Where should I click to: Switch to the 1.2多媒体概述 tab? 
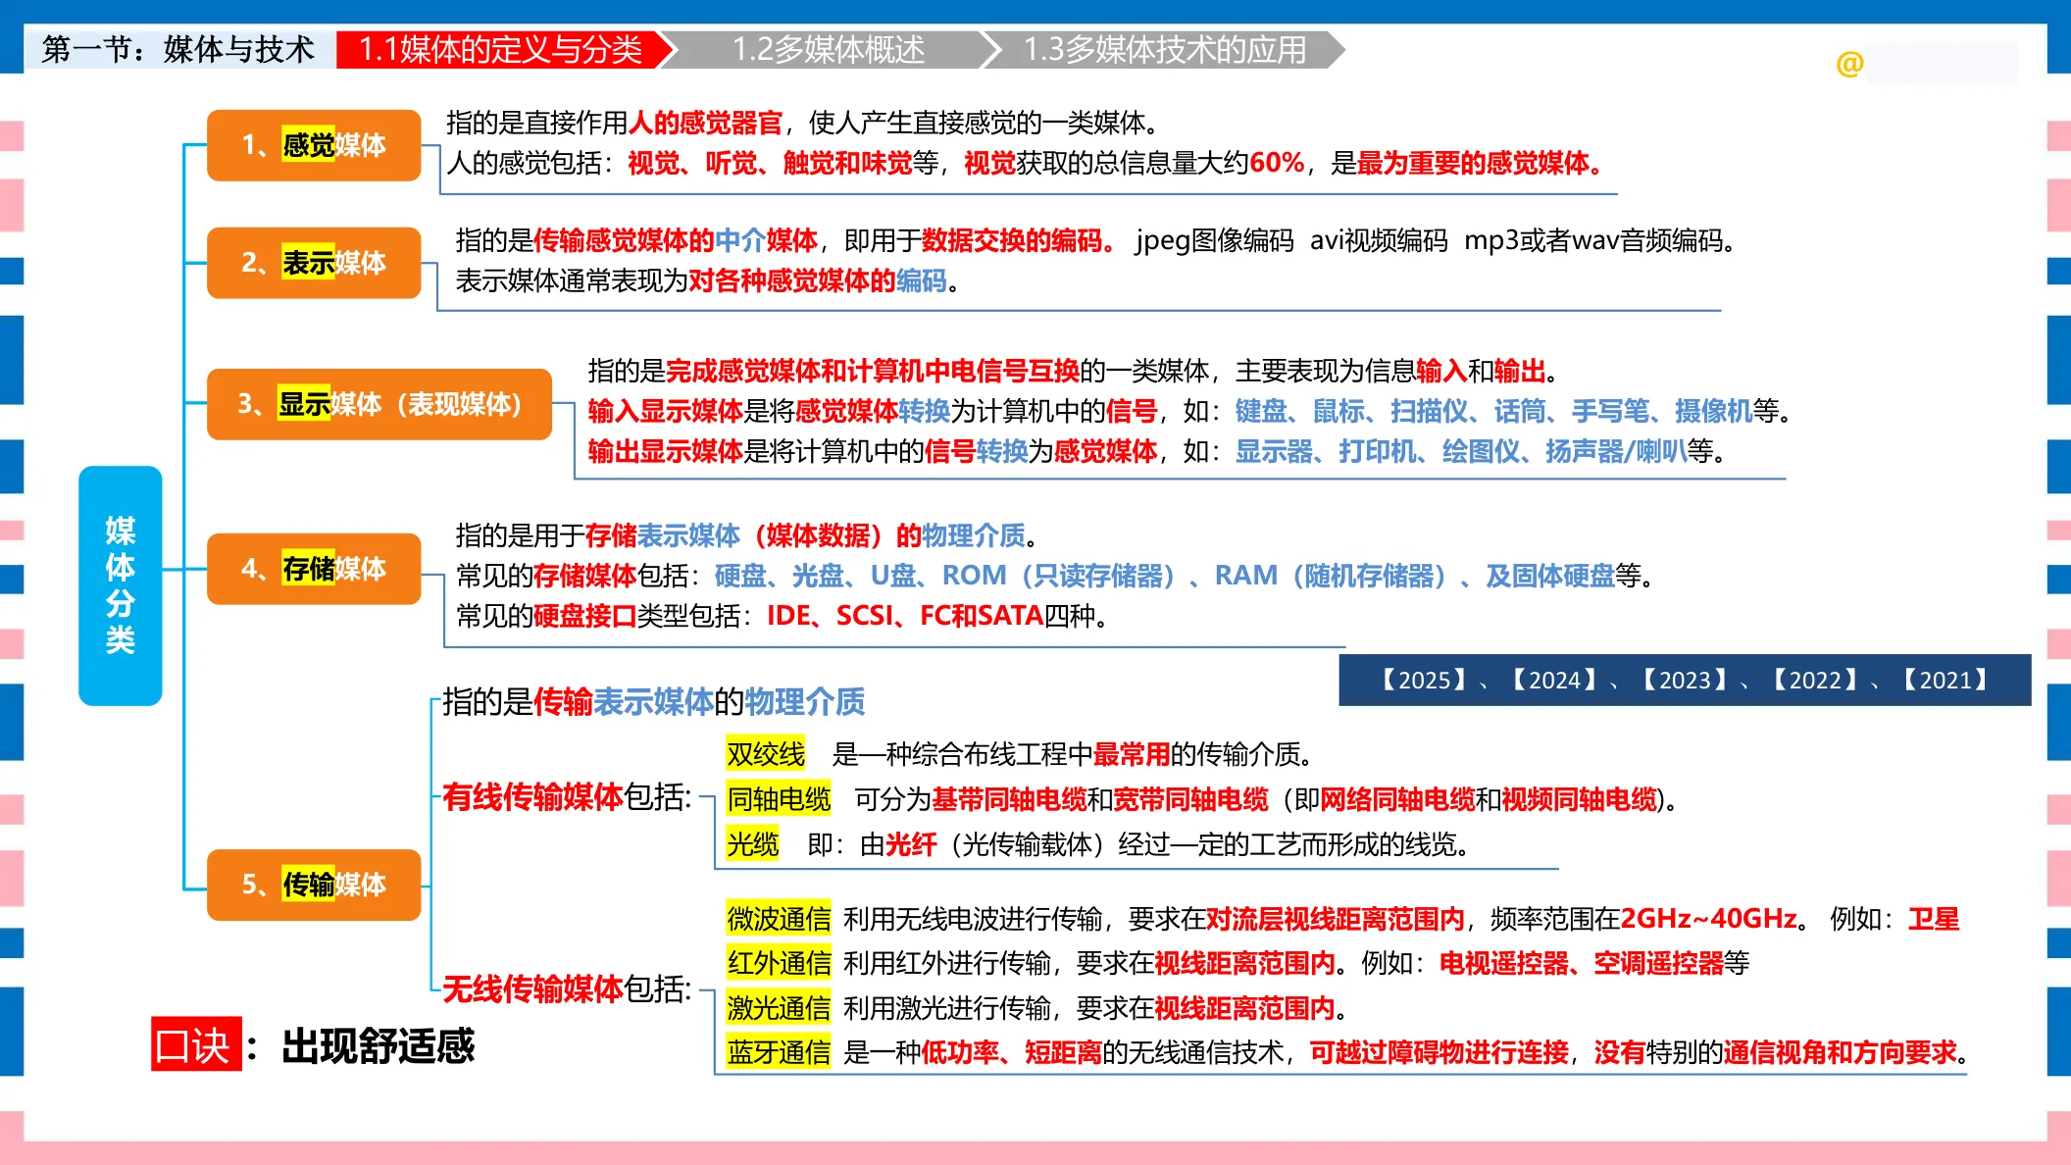(829, 49)
